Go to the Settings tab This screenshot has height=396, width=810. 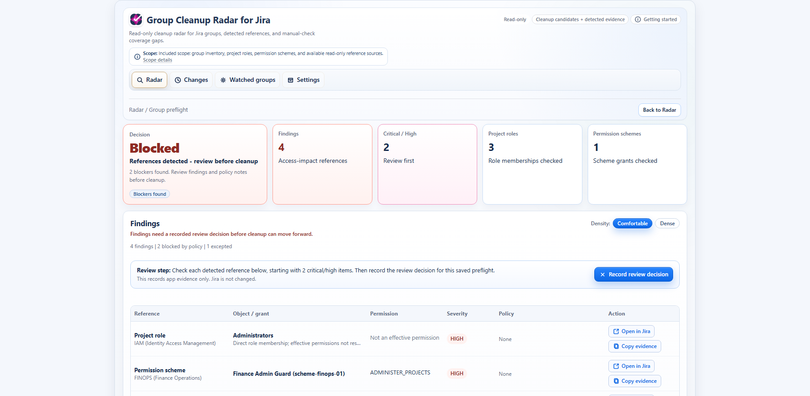304,80
